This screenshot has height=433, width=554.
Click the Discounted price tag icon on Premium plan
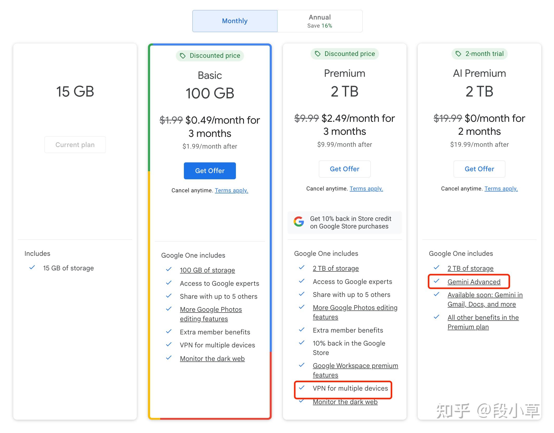317,54
